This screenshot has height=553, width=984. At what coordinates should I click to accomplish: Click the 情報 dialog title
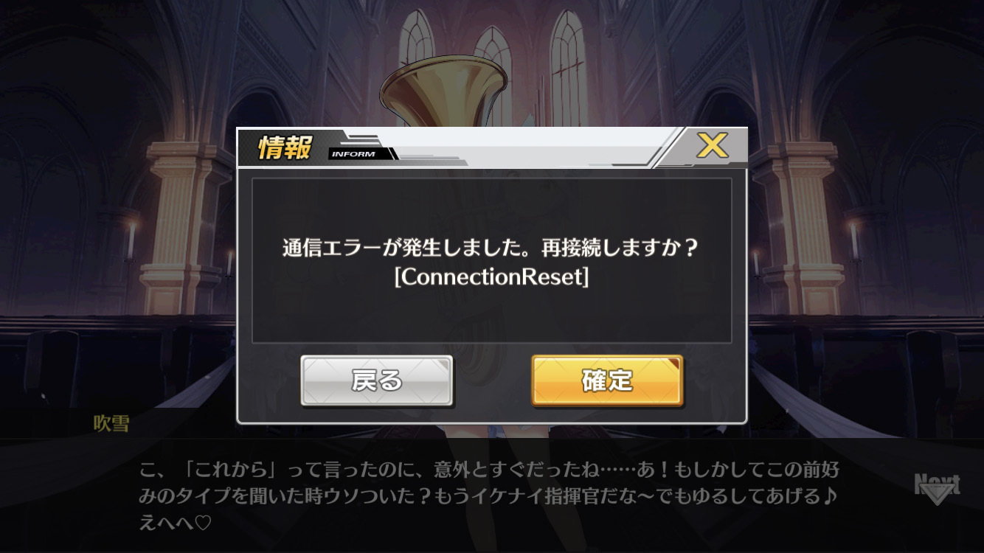285,147
